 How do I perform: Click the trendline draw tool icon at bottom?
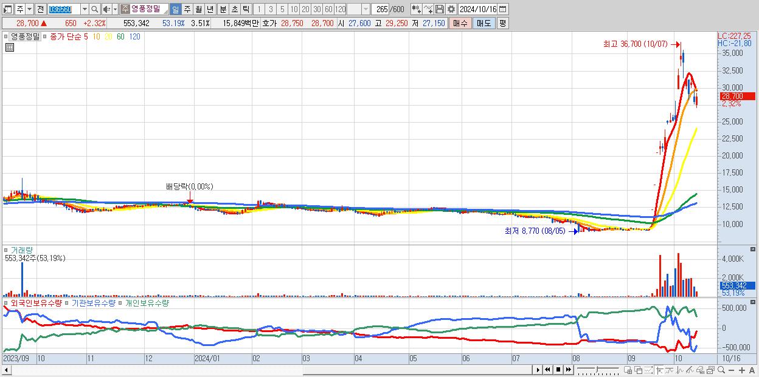tap(670, 370)
